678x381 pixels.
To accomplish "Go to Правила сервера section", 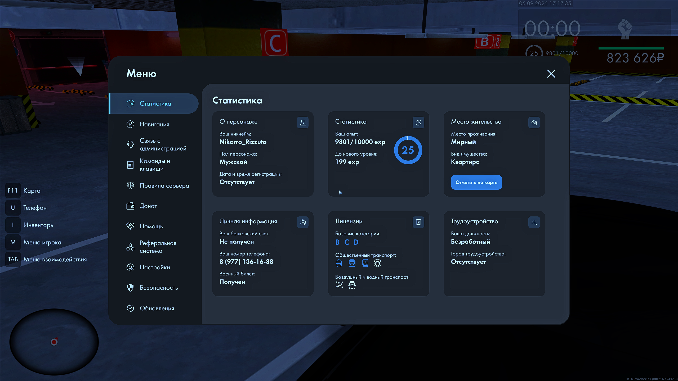I will [x=164, y=185].
